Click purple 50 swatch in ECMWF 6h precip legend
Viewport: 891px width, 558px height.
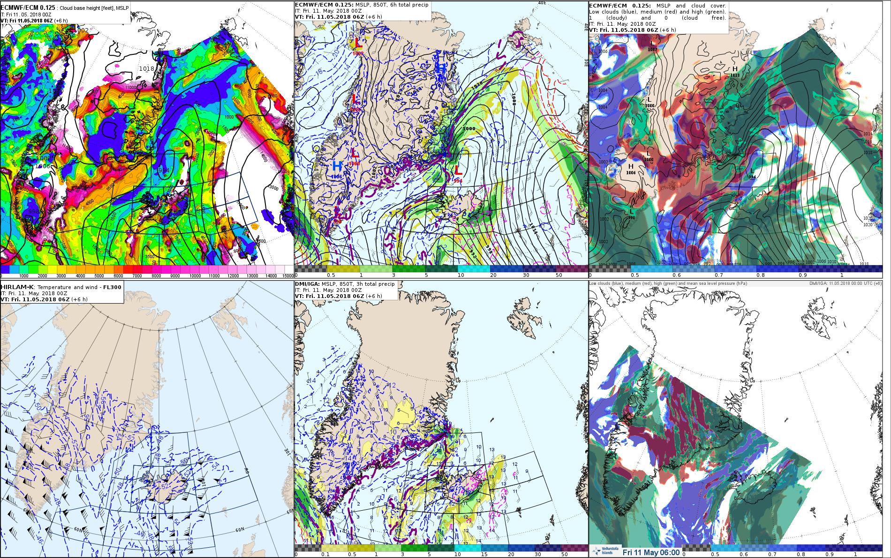[571, 269]
